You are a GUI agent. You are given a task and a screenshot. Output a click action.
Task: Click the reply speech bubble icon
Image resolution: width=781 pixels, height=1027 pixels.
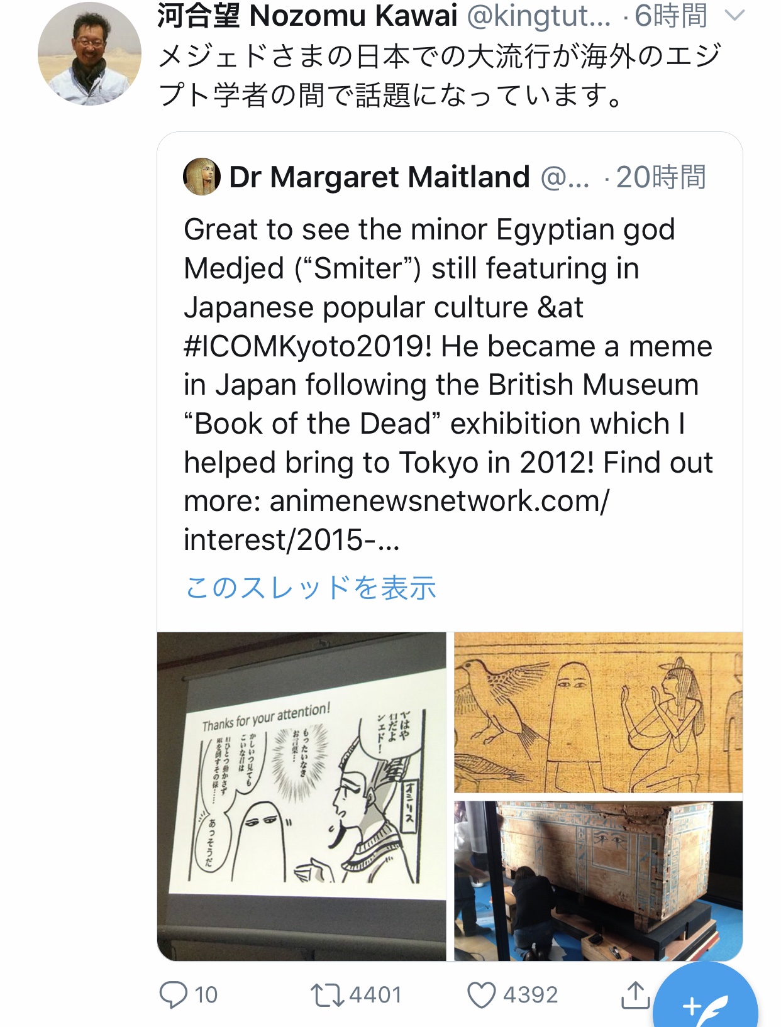[x=173, y=995]
